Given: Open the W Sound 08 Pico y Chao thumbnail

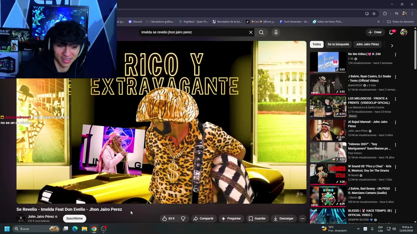Looking at the screenshot, I should point(328,174).
